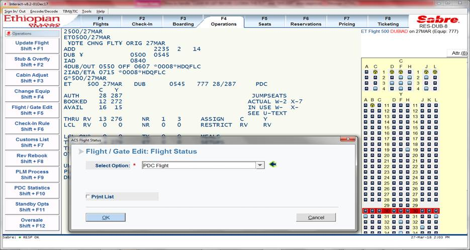Switch to the F7 Pricing tab

click(347, 21)
